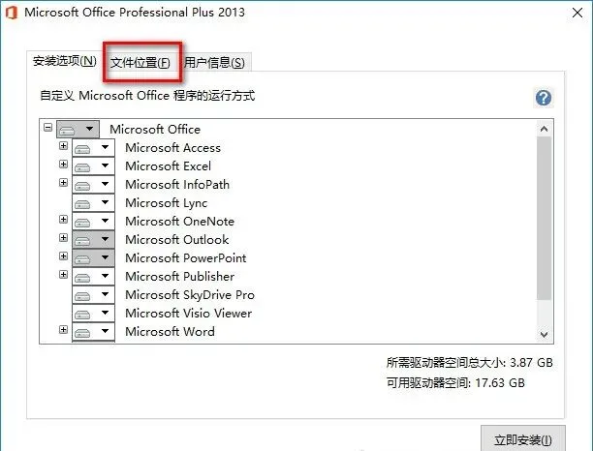The height and width of the screenshot is (451, 593).
Task: Click the 可用驱动器空间: 17.63 GB text
Action: [x=455, y=383]
